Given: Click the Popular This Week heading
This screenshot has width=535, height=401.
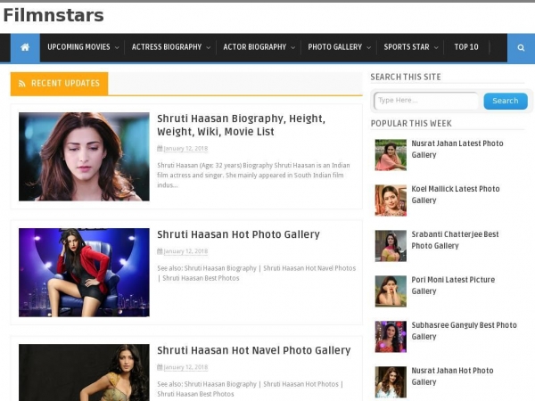Looking at the screenshot, I should click(411, 124).
